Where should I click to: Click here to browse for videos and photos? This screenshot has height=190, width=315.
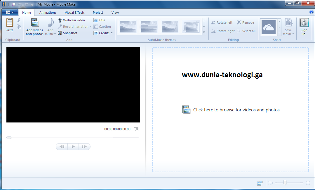(x=231, y=110)
